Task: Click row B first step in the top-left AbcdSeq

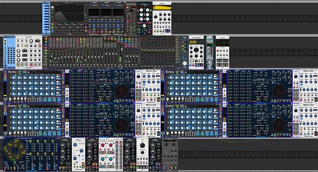Action: (x=14, y=83)
